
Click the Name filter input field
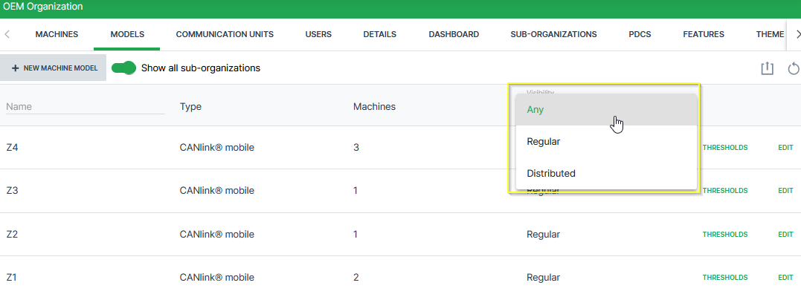[x=85, y=107]
